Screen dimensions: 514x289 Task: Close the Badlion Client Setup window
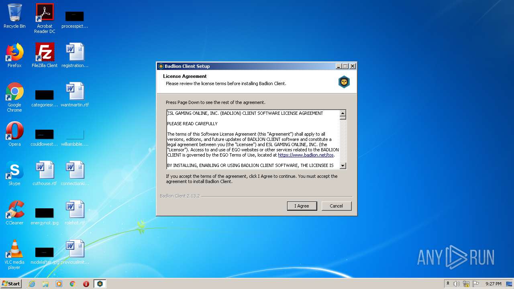tap(353, 66)
